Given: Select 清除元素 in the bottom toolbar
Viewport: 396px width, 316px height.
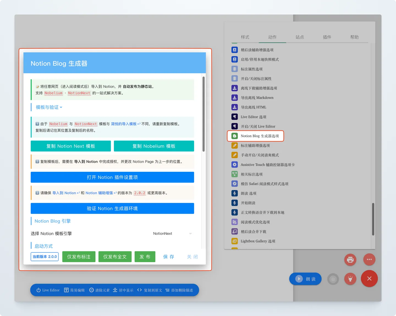Looking at the screenshot, I should [x=100, y=290].
